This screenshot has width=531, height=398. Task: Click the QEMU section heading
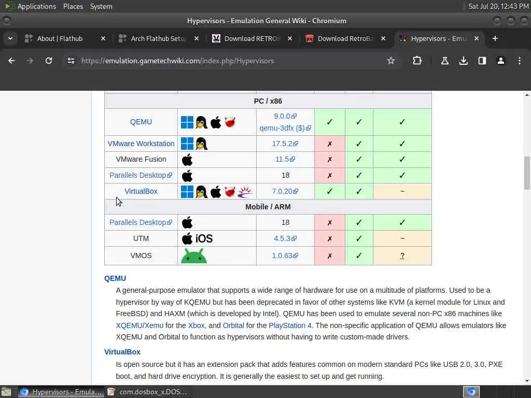[115, 278]
